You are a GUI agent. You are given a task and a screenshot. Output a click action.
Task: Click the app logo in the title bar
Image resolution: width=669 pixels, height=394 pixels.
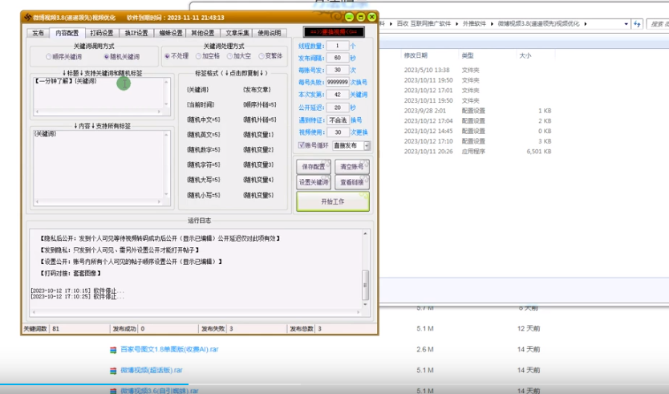point(28,18)
